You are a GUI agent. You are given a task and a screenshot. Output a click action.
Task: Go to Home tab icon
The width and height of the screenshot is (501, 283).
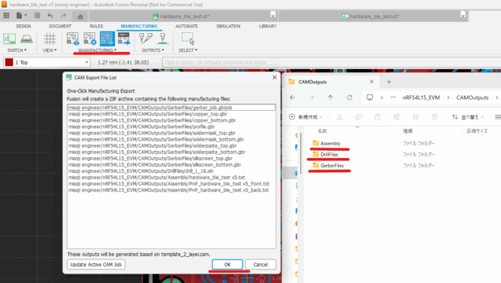click(80, 17)
